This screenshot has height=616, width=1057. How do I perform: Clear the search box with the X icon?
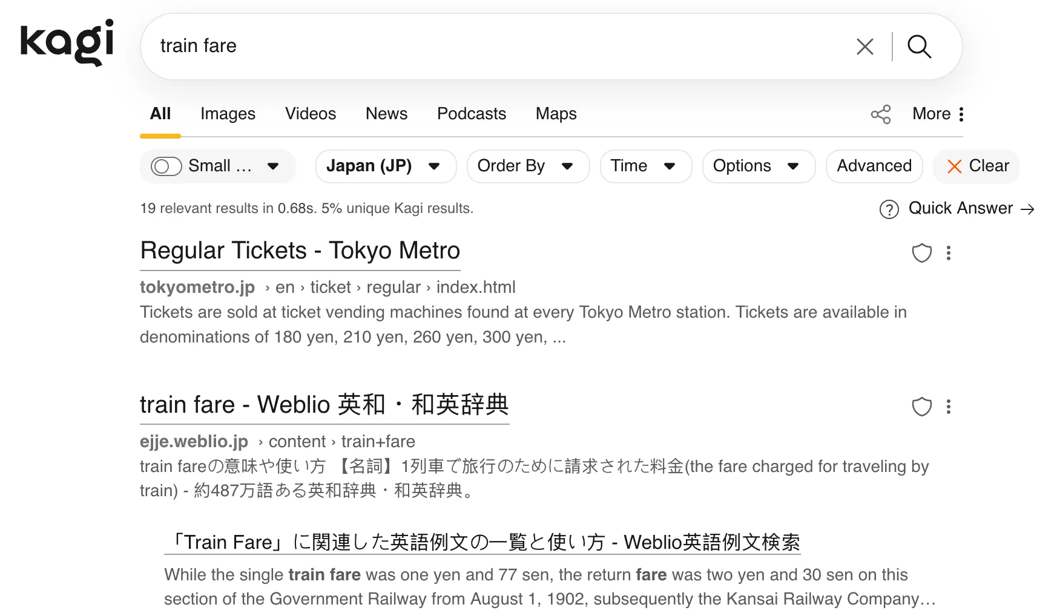[864, 47]
